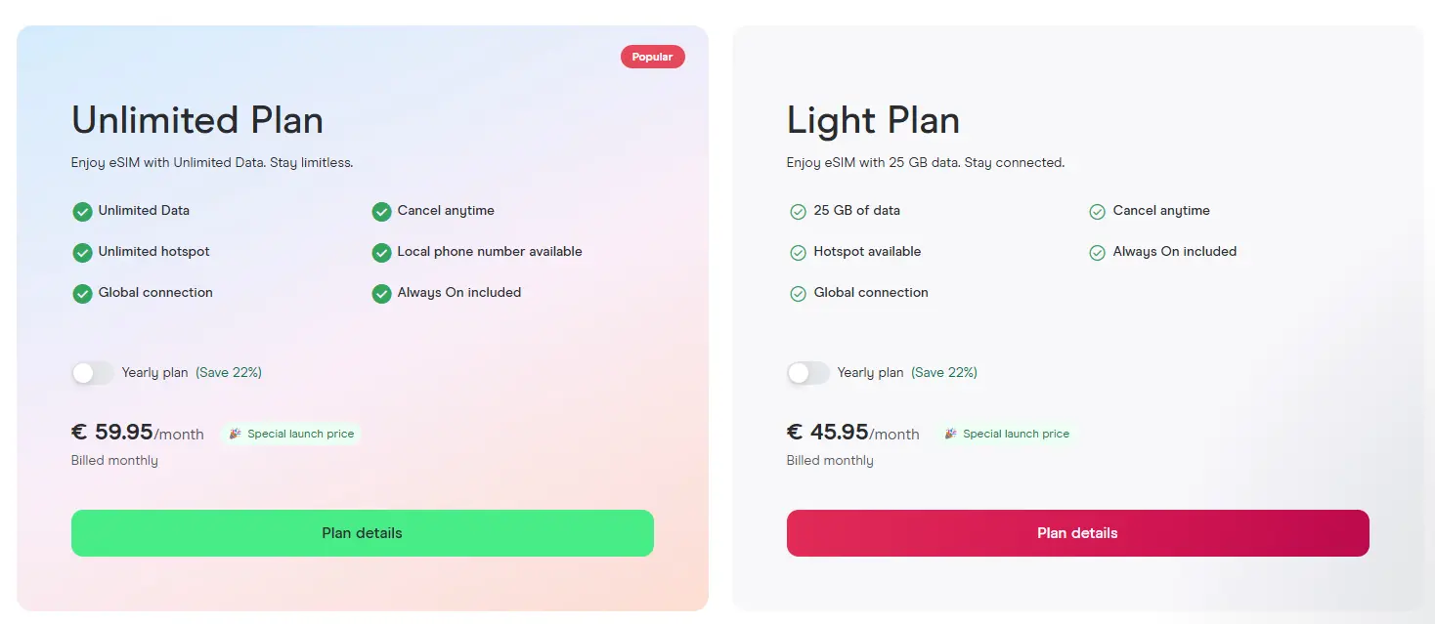Open Plan details for the Light Plan
This screenshot has height=624, width=1435.
[x=1077, y=533]
